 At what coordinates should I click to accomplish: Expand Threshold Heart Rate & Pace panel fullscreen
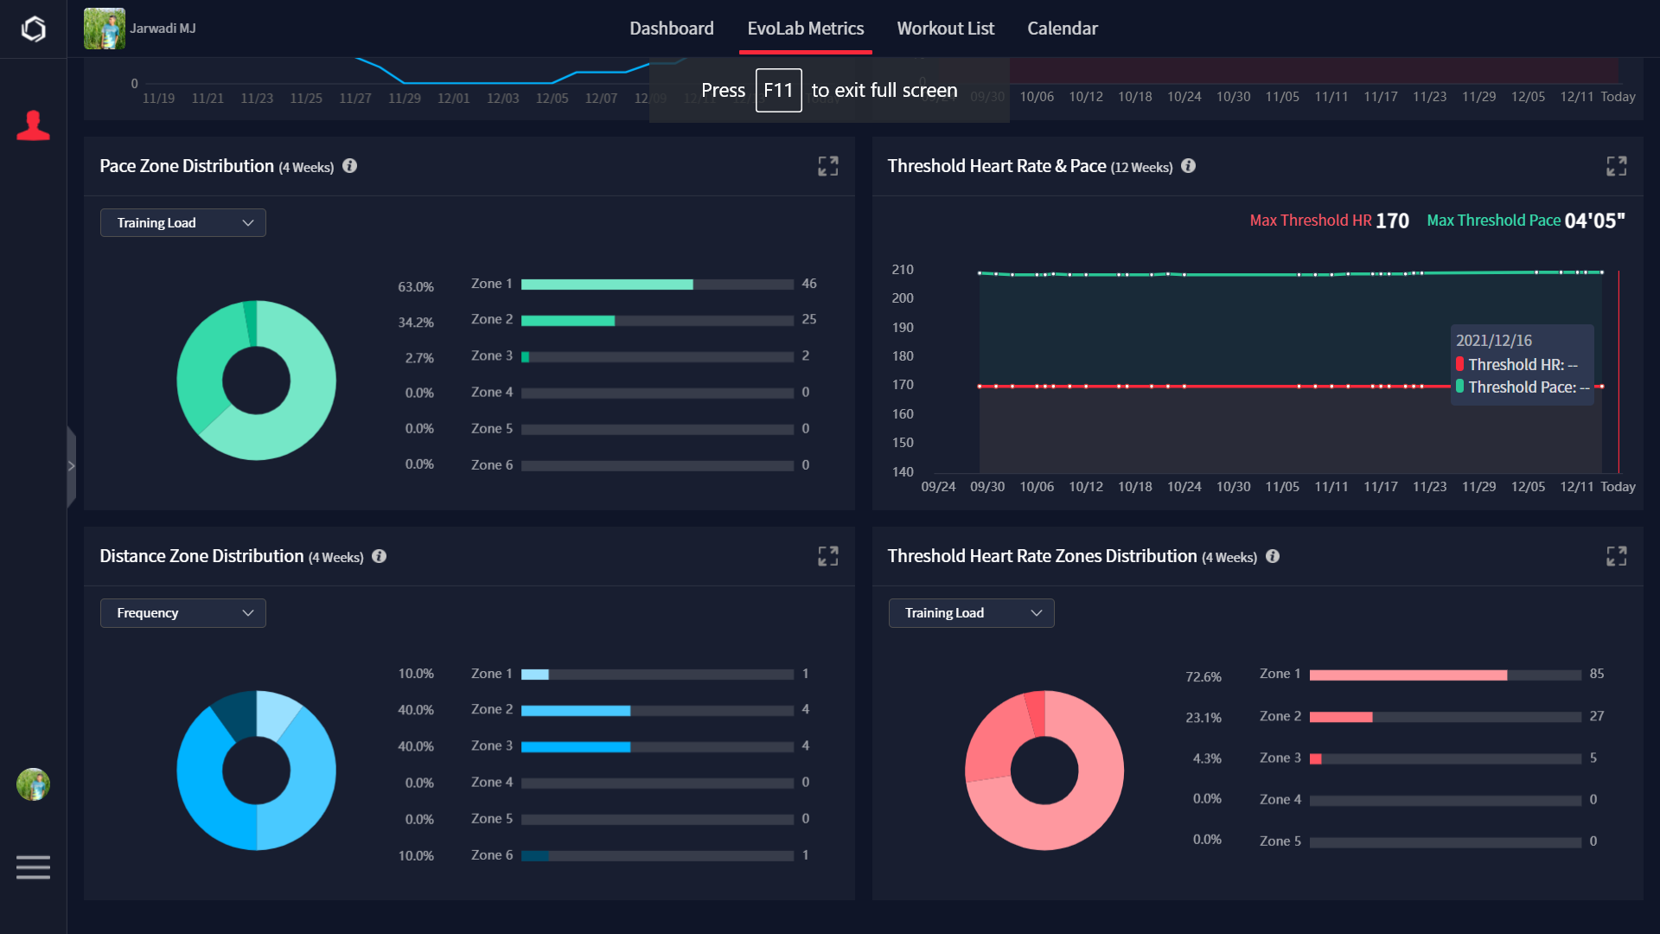click(1616, 166)
